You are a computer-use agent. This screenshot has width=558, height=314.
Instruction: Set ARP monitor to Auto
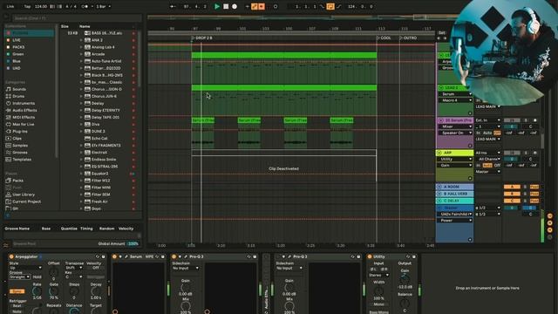pyautogui.click(x=487, y=166)
